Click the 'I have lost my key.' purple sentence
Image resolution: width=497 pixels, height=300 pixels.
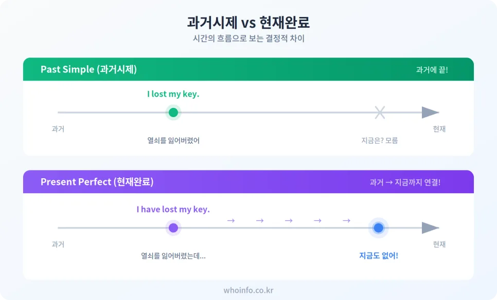(173, 210)
